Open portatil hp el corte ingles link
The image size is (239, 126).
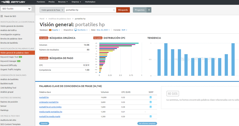[x=50, y=107]
